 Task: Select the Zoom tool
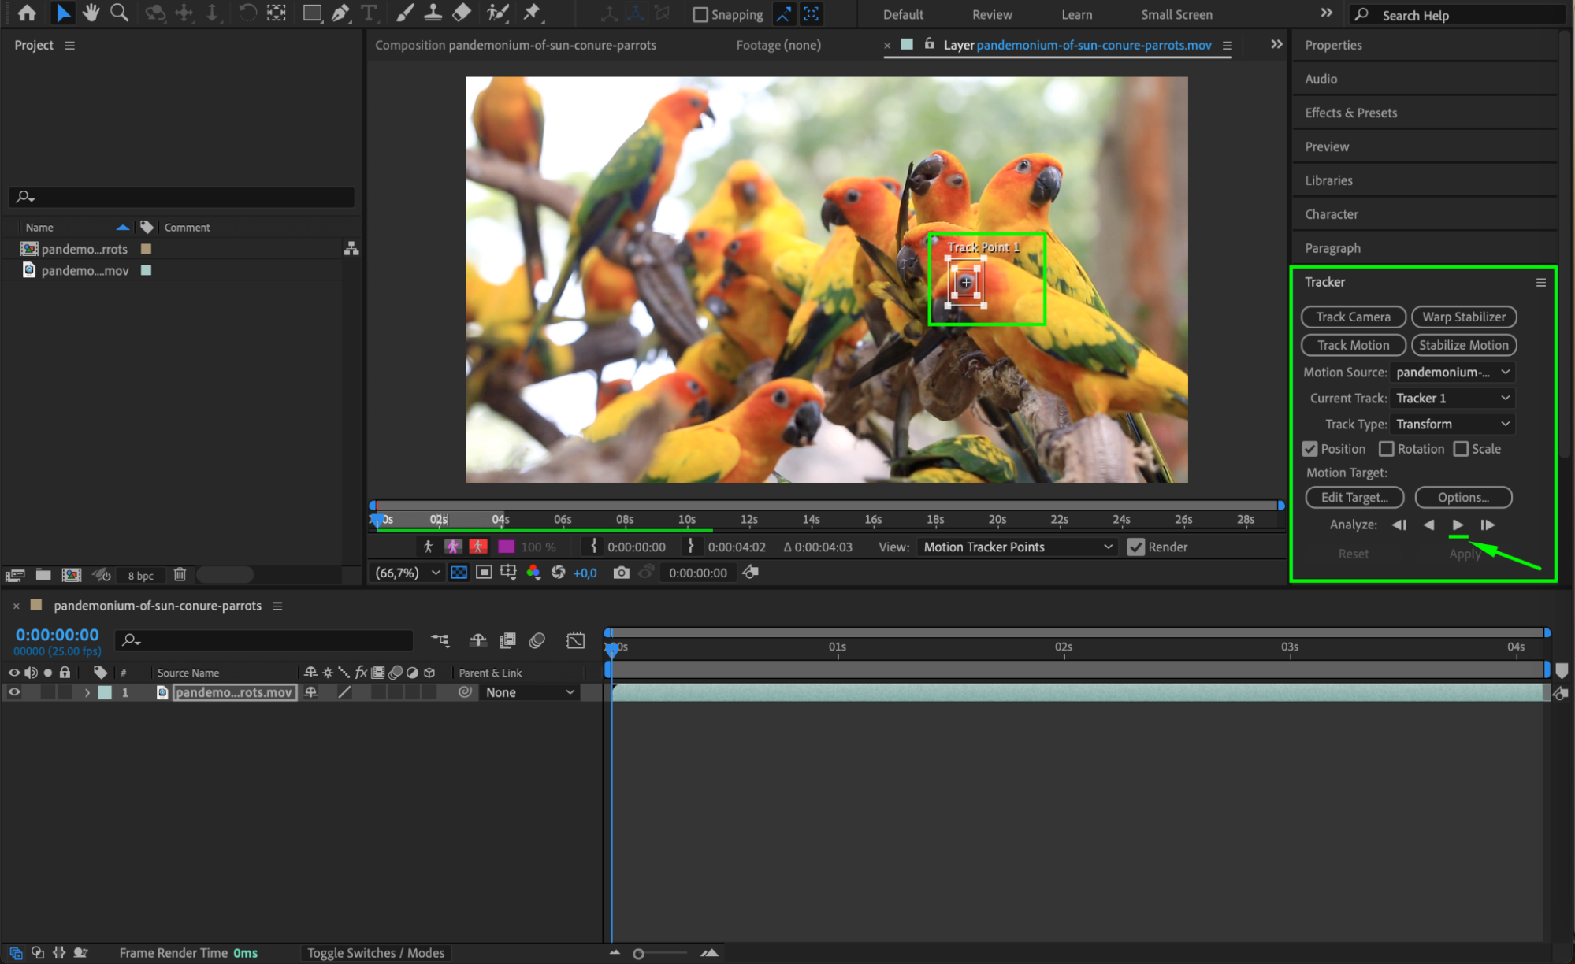pos(119,13)
